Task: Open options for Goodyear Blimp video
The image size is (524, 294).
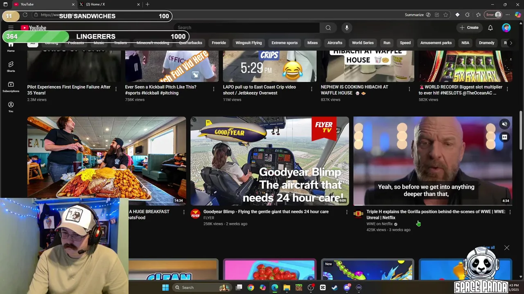Action: (347, 212)
